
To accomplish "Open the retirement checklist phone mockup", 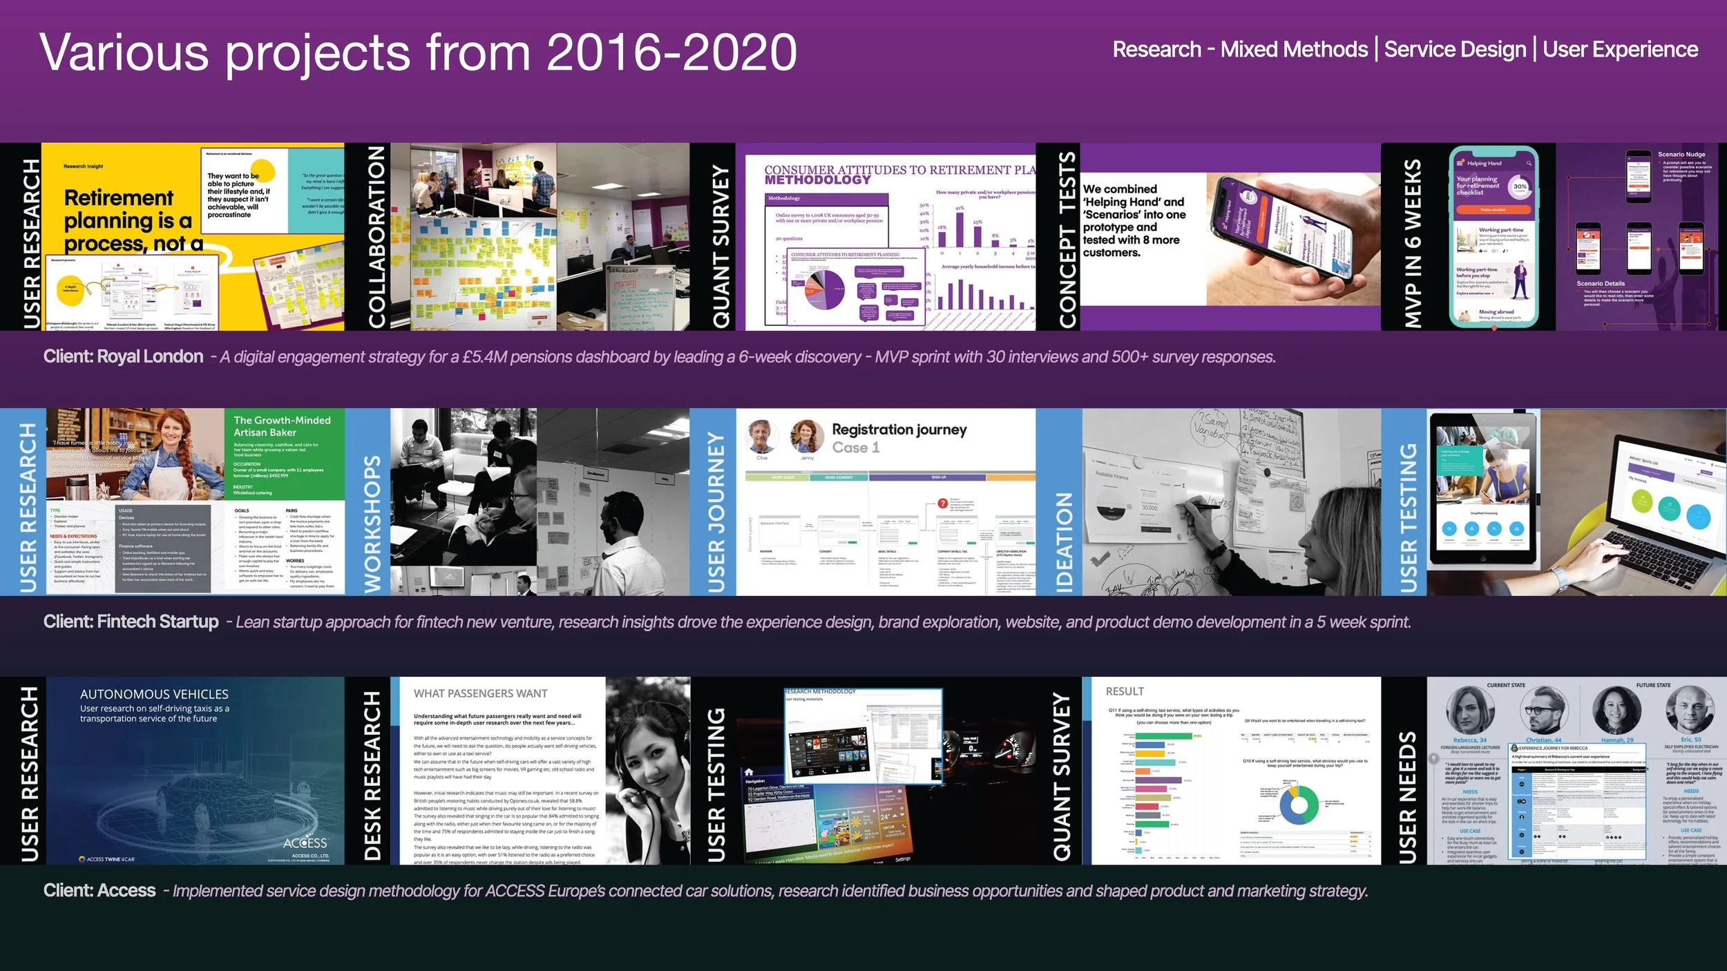I will (x=1494, y=236).
